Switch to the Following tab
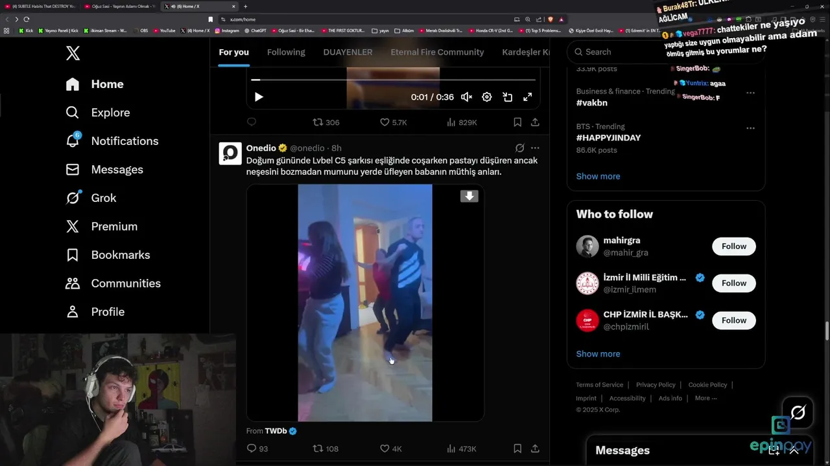The width and height of the screenshot is (830, 466). (x=286, y=52)
